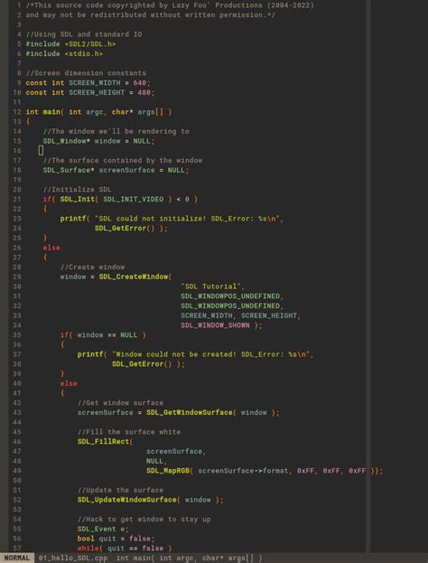Click the "SDL Tutorial" string literal
This screenshot has height=563, width=428.
[211, 286]
